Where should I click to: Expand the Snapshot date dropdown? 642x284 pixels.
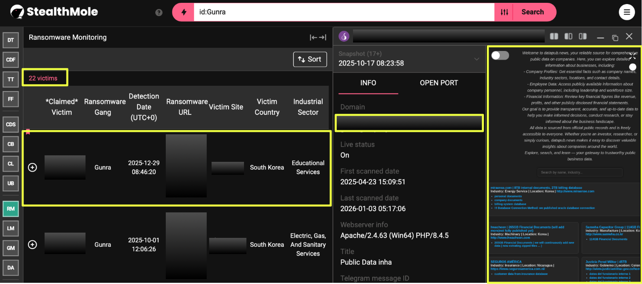click(477, 59)
